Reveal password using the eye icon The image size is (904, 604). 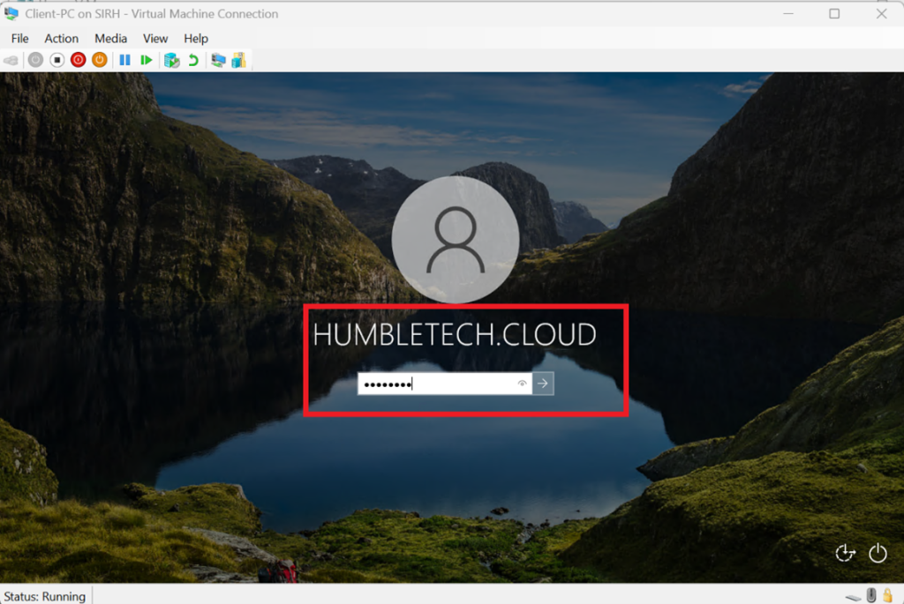[522, 384]
